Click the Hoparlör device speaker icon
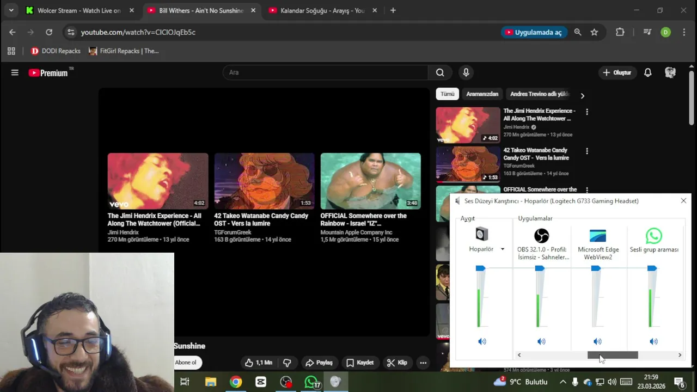Viewport: 697px width, 392px height. tap(481, 234)
